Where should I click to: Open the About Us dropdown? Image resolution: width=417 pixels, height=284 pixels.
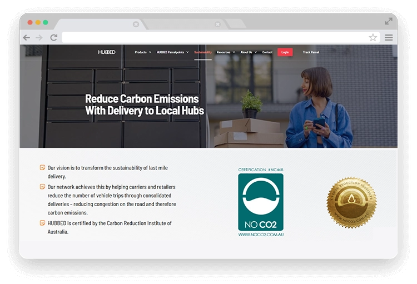pos(247,52)
